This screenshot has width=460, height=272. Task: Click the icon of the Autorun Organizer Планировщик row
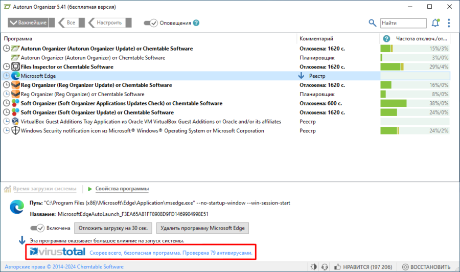15,57
